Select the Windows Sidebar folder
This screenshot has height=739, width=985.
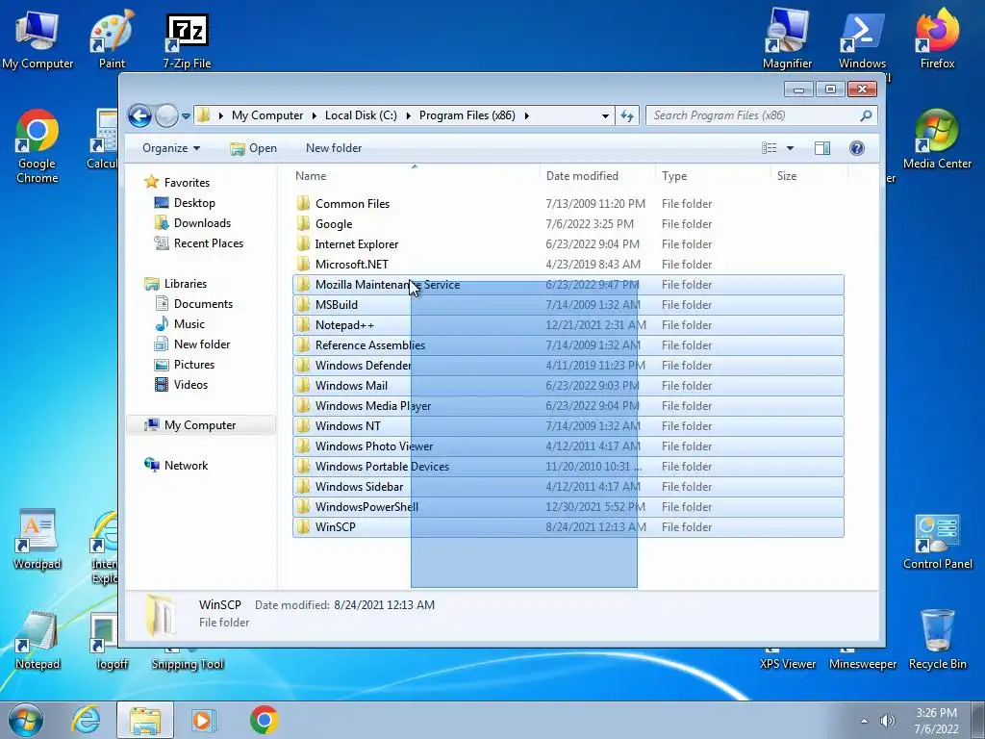(x=568, y=486)
